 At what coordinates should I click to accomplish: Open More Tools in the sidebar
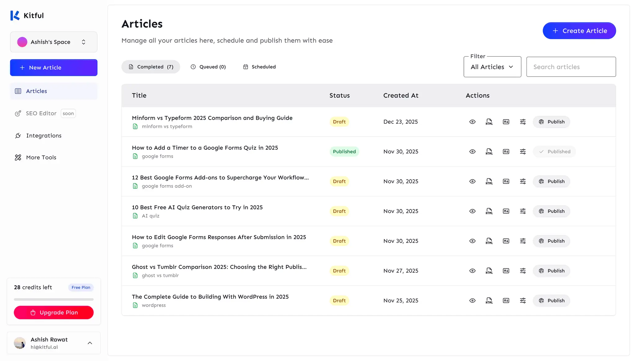(x=54, y=157)
